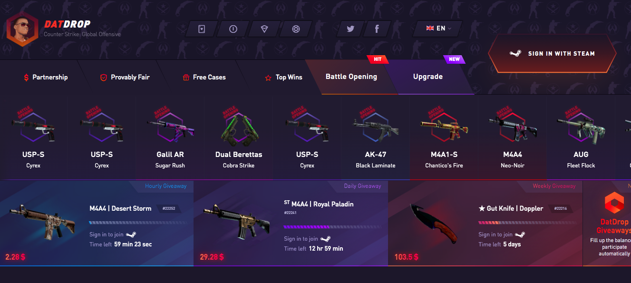Expand the EN language dropdown

438,29
